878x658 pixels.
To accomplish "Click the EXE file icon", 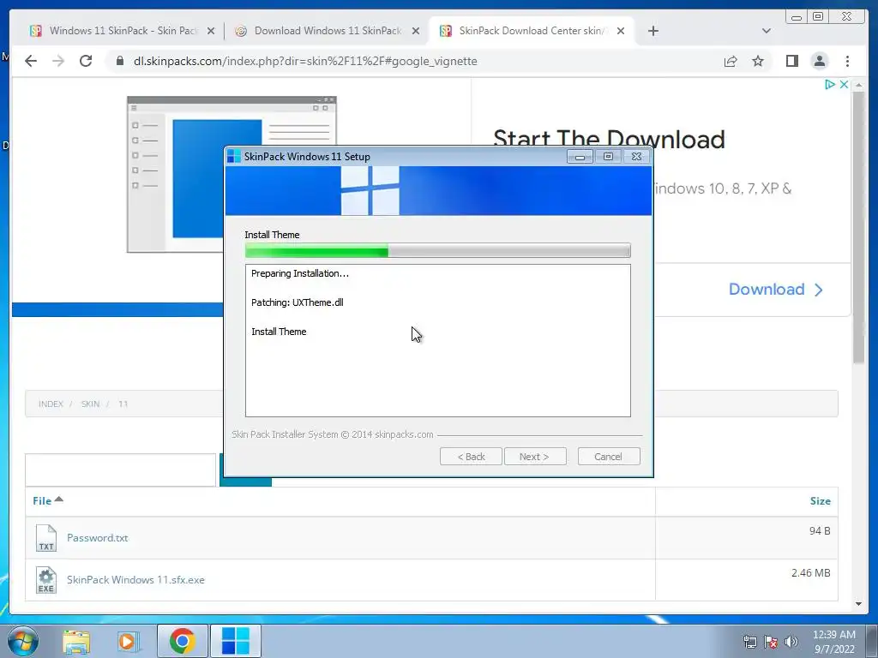I will click(x=46, y=580).
